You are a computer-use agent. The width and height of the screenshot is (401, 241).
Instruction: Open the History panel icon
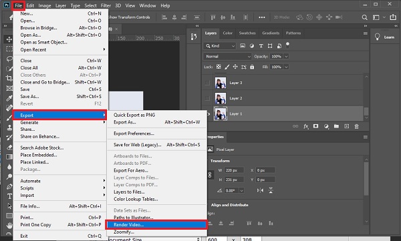pyautogui.click(x=194, y=37)
